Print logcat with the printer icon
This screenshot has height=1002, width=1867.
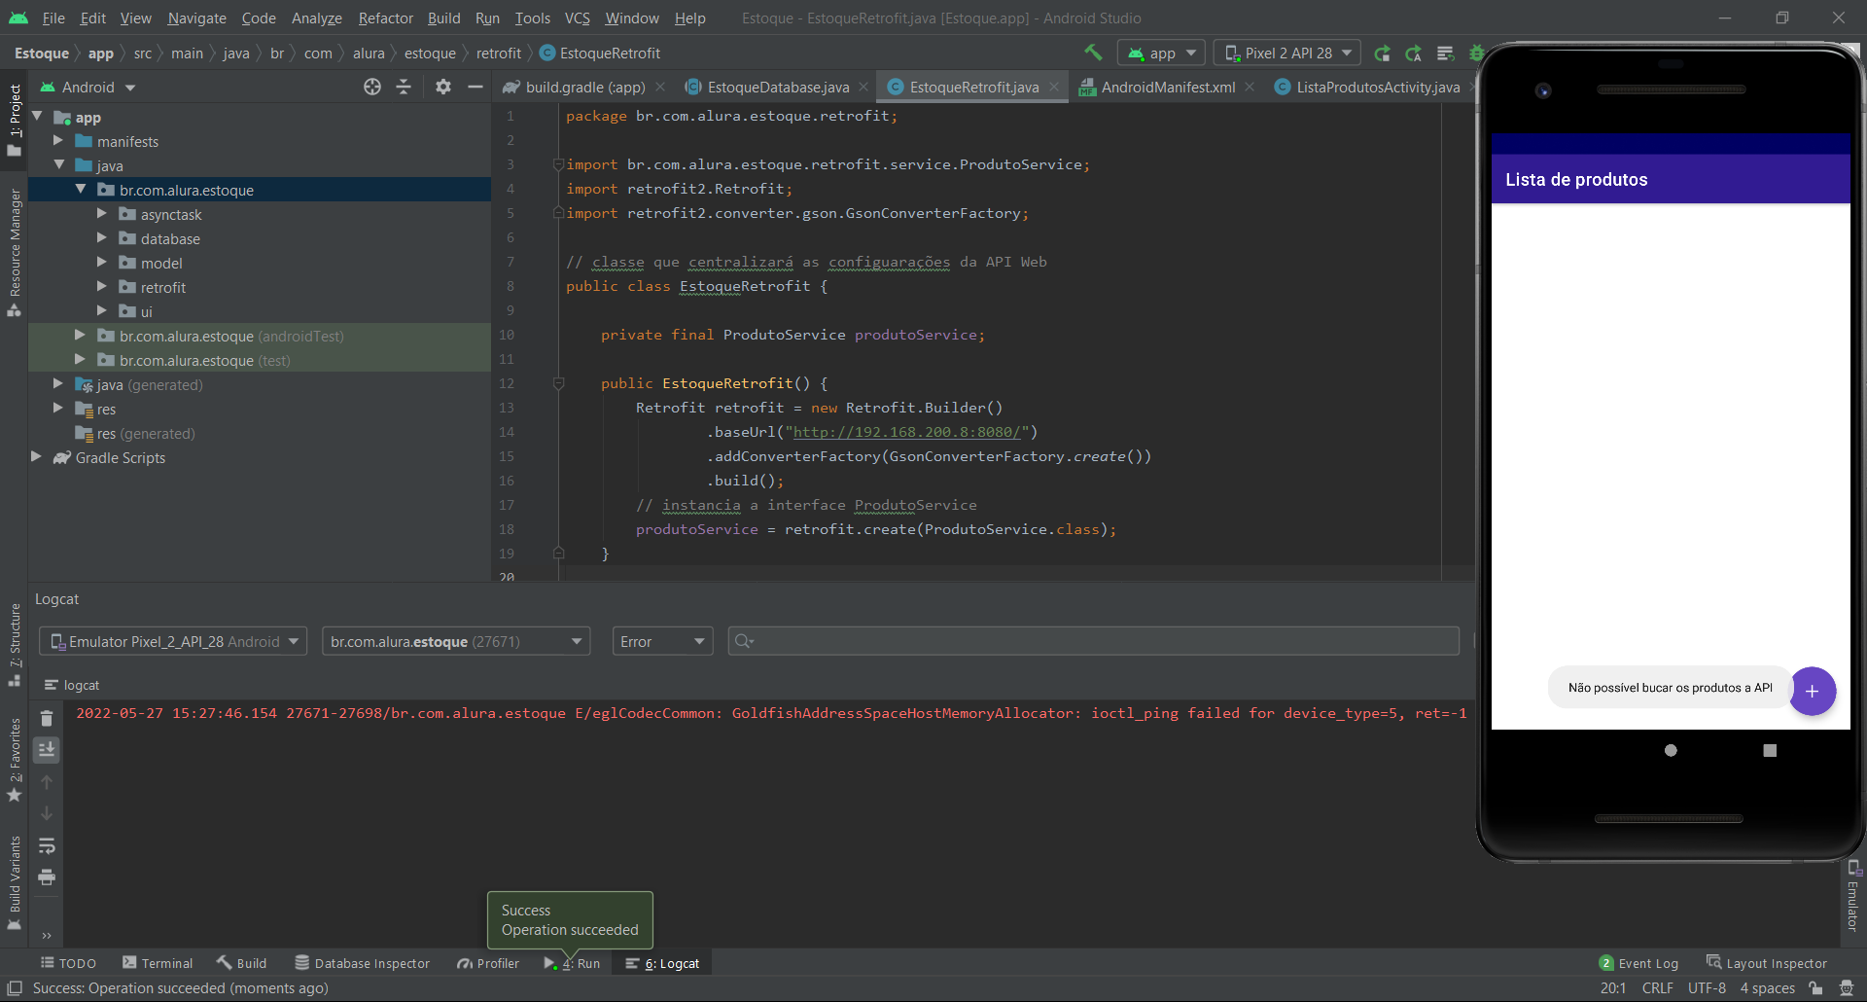(x=47, y=877)
